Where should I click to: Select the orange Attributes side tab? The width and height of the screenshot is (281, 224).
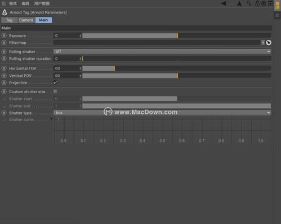point(277,5)
